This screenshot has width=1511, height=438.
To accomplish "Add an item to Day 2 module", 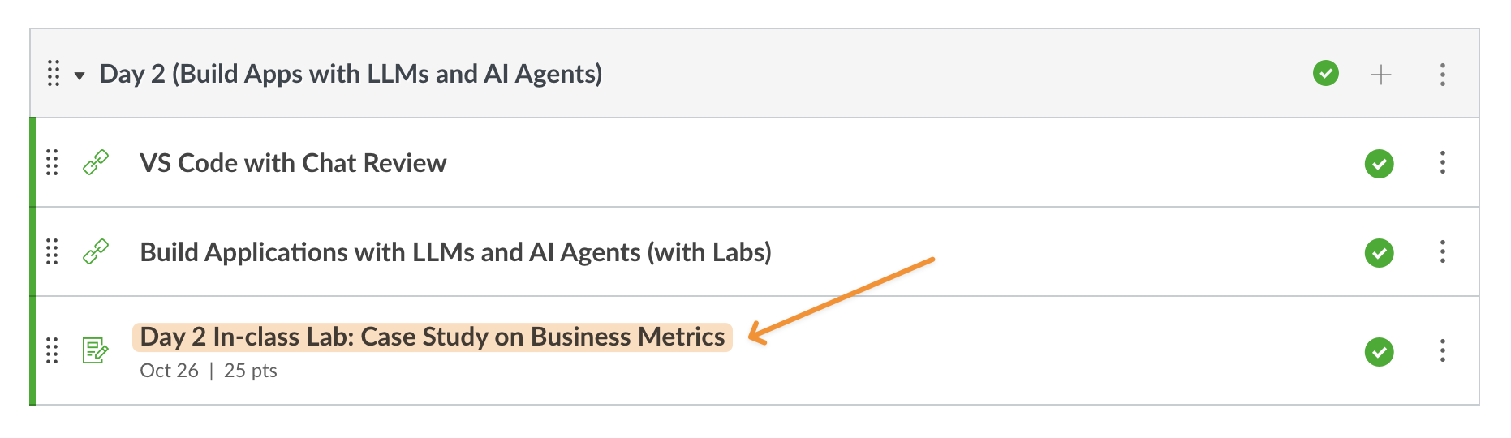I will click(1380, 75).
